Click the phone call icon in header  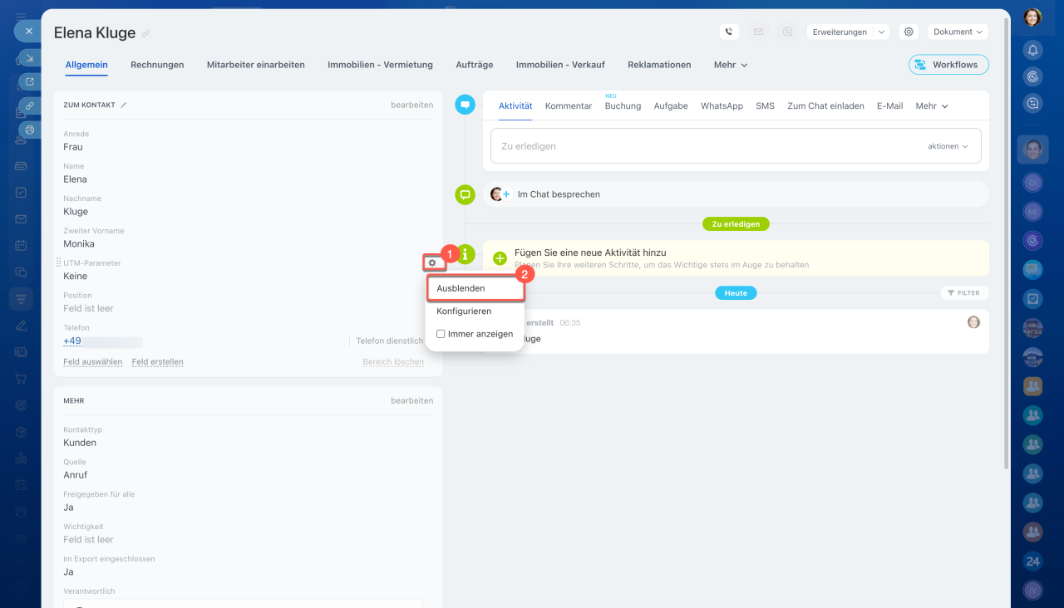click(x=729, y=32)
